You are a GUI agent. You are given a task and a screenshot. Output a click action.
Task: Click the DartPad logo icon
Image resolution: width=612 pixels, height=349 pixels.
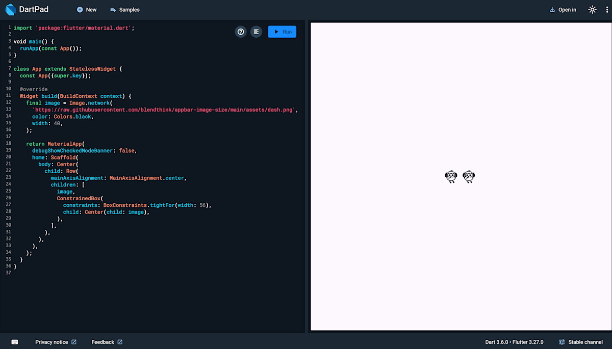(10, 9)
